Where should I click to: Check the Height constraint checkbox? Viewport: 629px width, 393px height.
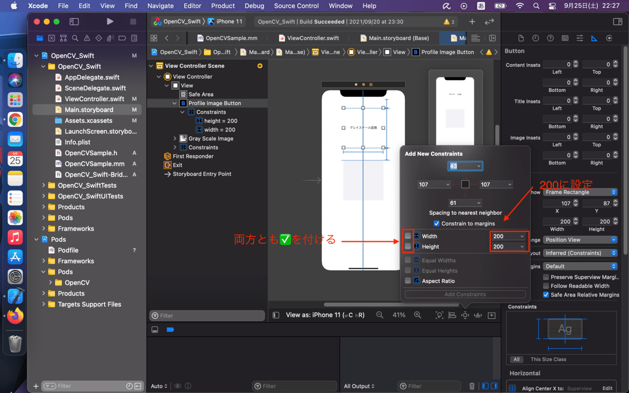(408, 246)
